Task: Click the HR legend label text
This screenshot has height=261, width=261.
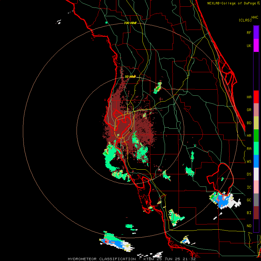Action: (249, 136)
